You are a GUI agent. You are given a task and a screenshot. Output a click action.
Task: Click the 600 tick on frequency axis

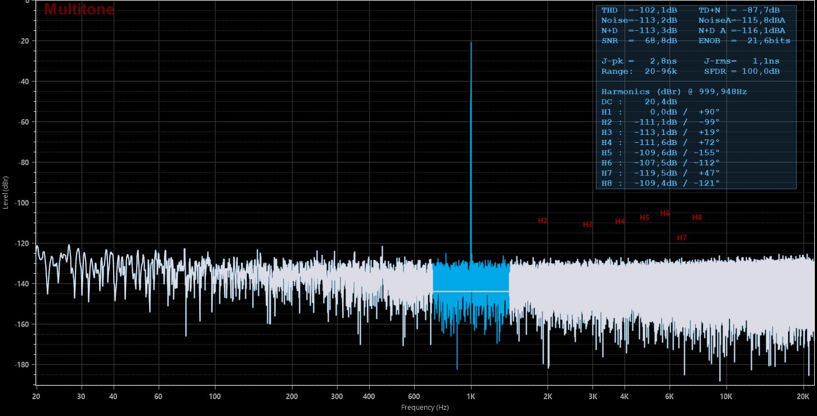414,396
